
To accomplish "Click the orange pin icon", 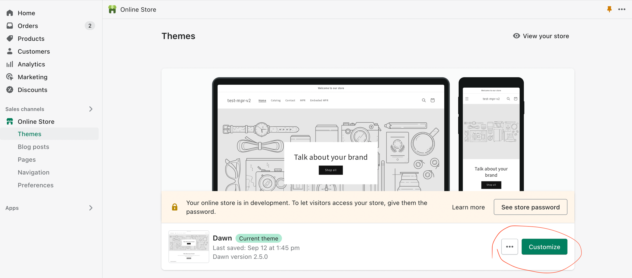I will click(x=609, y=9).
